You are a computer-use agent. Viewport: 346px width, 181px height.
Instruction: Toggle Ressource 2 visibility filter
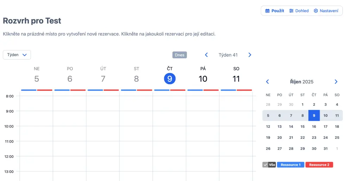point(319,165)
